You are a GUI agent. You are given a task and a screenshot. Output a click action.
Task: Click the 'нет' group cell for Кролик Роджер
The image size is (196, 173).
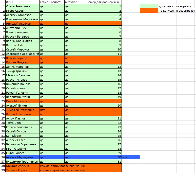tap(75, 62)
